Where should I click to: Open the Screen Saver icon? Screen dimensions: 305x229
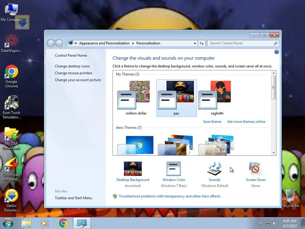coord(255,169)
